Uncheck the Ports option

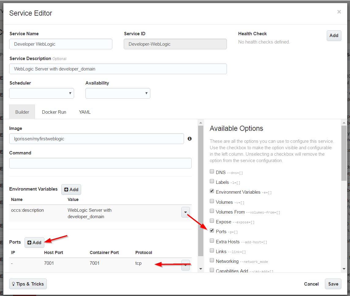[x=212, y=231]
